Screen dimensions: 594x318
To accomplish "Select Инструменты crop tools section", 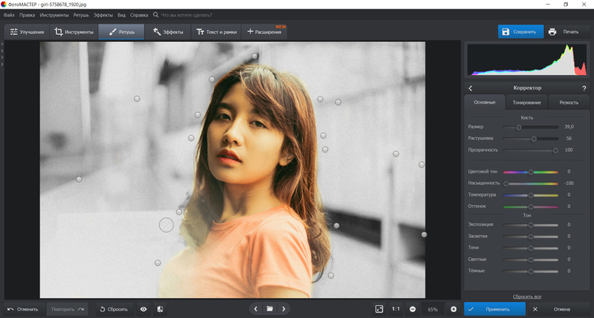I will click(x=73, y=32).
